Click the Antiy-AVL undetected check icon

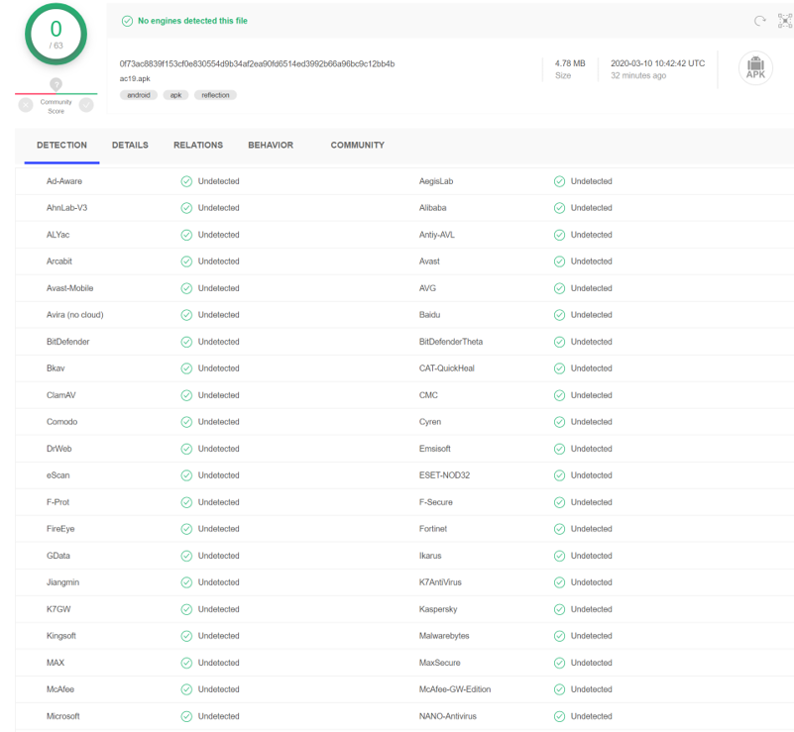click(x=559, y=235)
